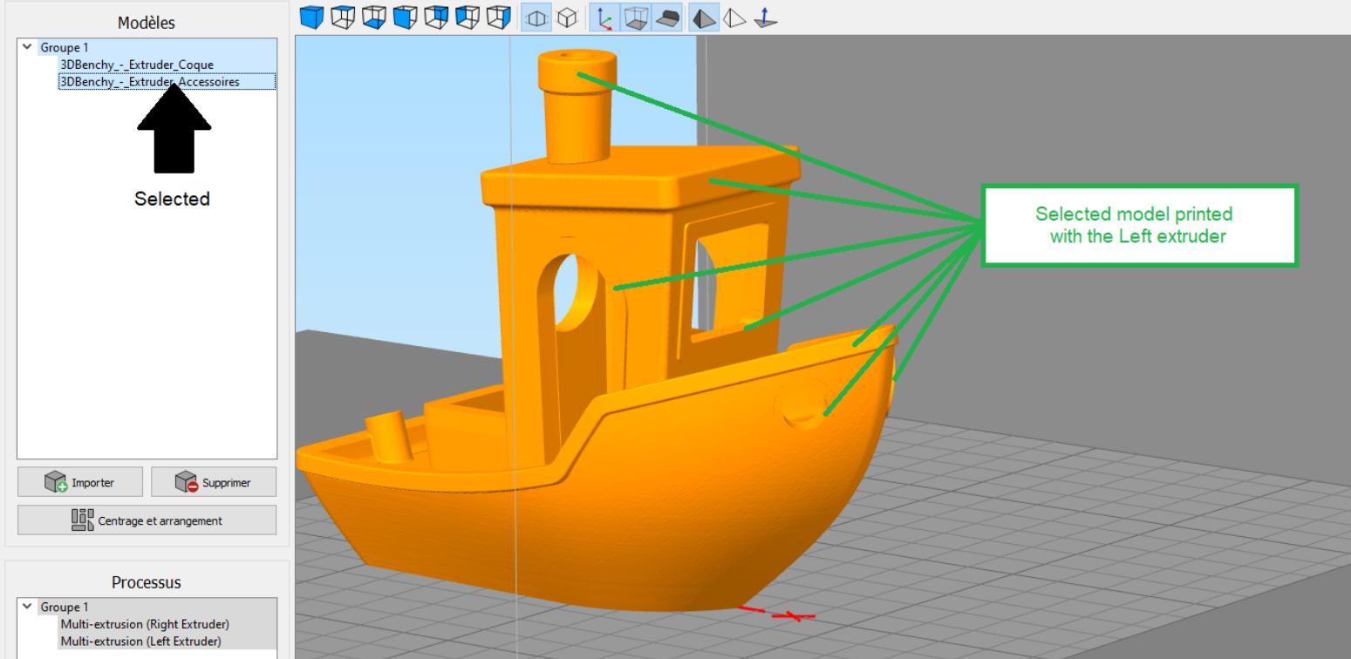Collapse Groupe 1 in the Modèles tree
Image resolution: width=1351 pixels, height=659 pixels.
28,48
